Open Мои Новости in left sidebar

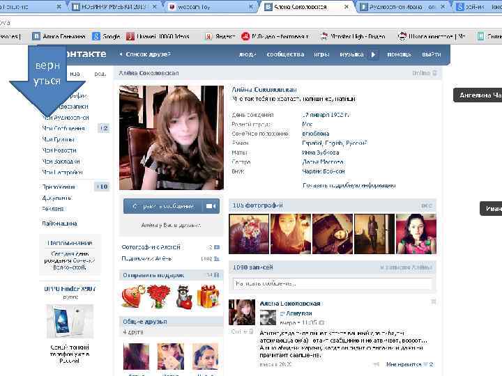coord(59,150)
